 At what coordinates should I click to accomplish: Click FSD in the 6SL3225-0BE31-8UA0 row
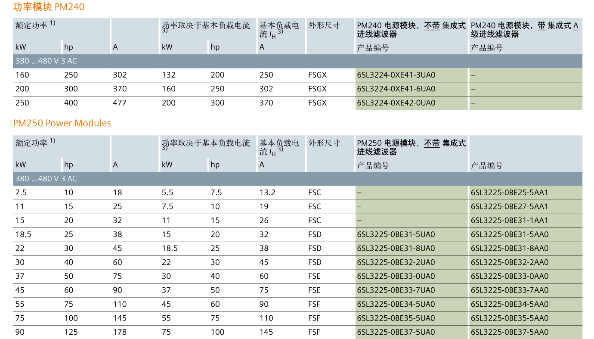(x=315, y=248)
